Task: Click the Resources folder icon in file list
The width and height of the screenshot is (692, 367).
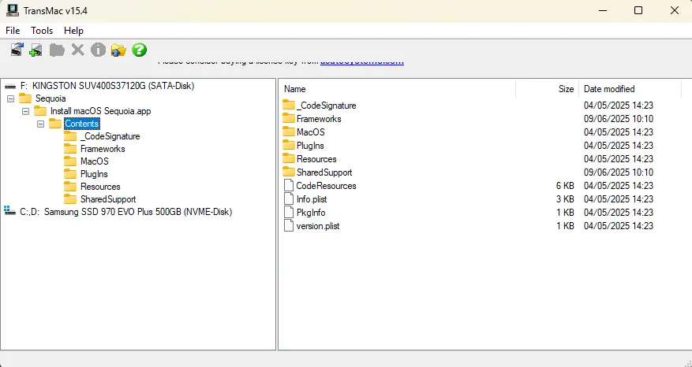Action: (x=289, y=158)
